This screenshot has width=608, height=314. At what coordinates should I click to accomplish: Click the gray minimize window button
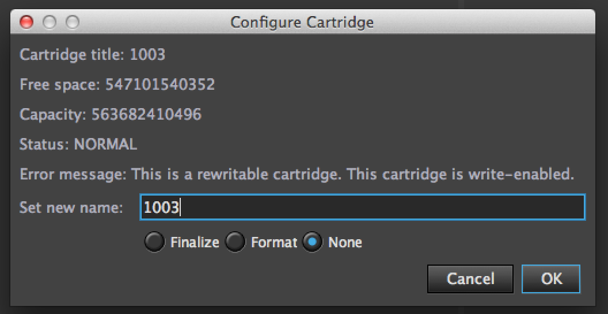pos(50,22)
